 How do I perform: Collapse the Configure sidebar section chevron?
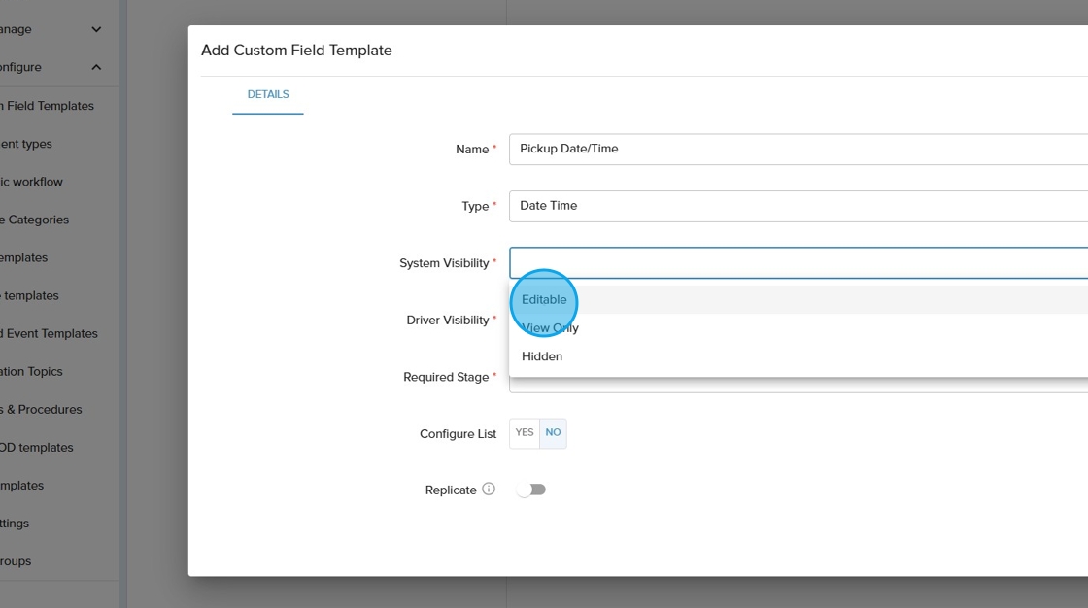click(x=96, y=67)
